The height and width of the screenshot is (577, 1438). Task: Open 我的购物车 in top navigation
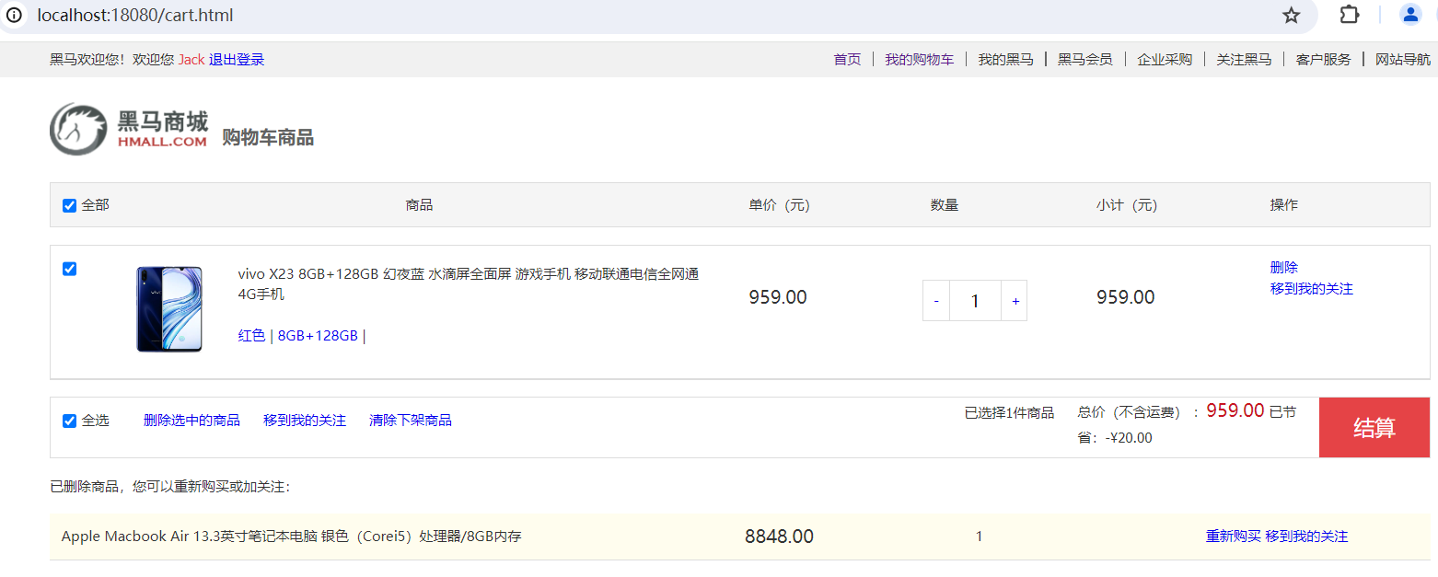tap(920, 59)
